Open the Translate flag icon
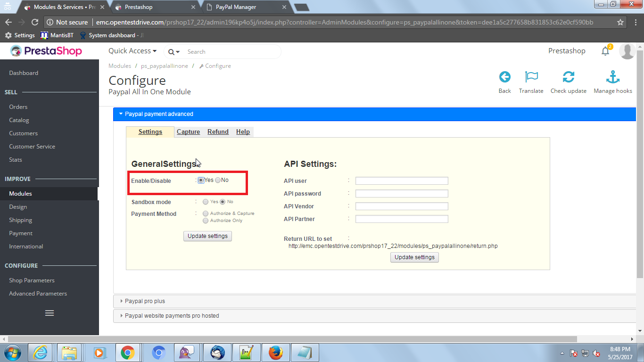This screenshot has width=644, height=362. click(x=531, y=77)
